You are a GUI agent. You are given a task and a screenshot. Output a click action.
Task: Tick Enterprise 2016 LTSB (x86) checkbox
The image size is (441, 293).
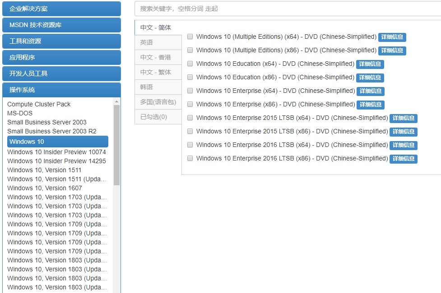190,158
